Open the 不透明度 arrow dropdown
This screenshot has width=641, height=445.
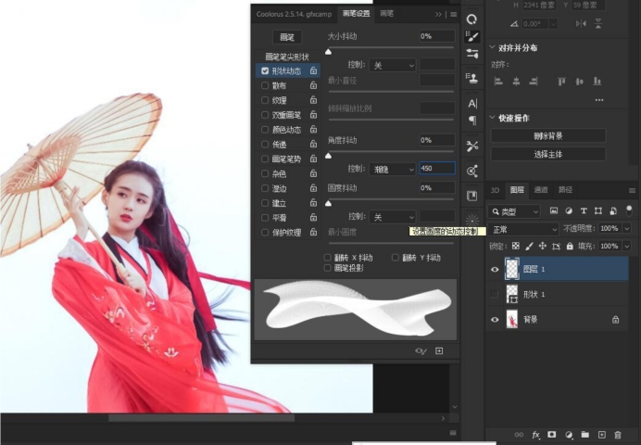(627, 228)
